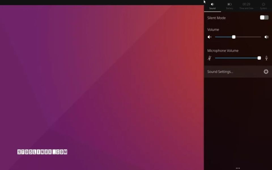Open Sound Settings...

221,71
